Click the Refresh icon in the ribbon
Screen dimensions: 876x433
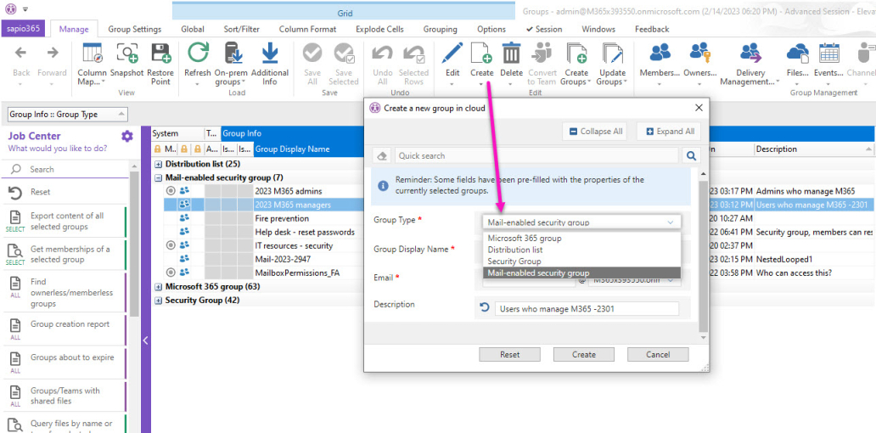(198, 54)
